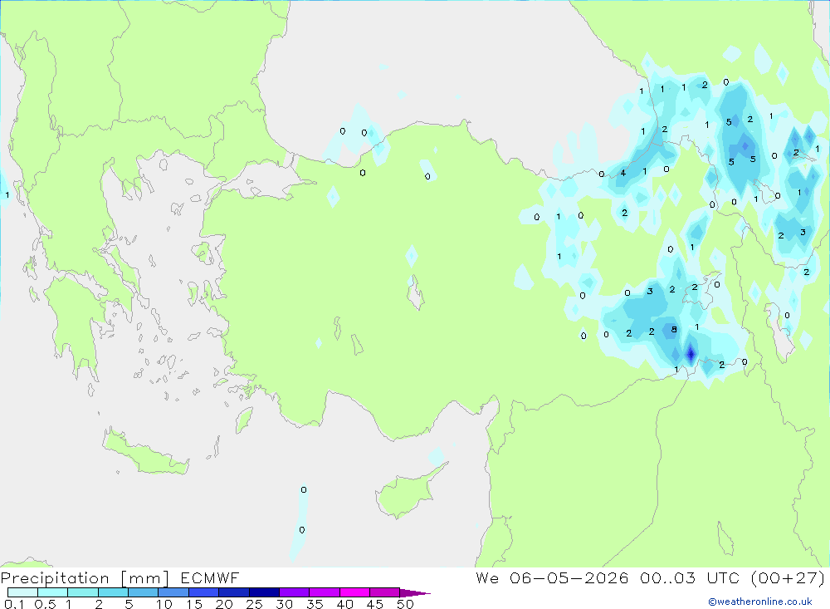Viewport: 830px width, 609px height.
Task: Pick the legend swatch between 15 and 20
Action: point(203,592)
